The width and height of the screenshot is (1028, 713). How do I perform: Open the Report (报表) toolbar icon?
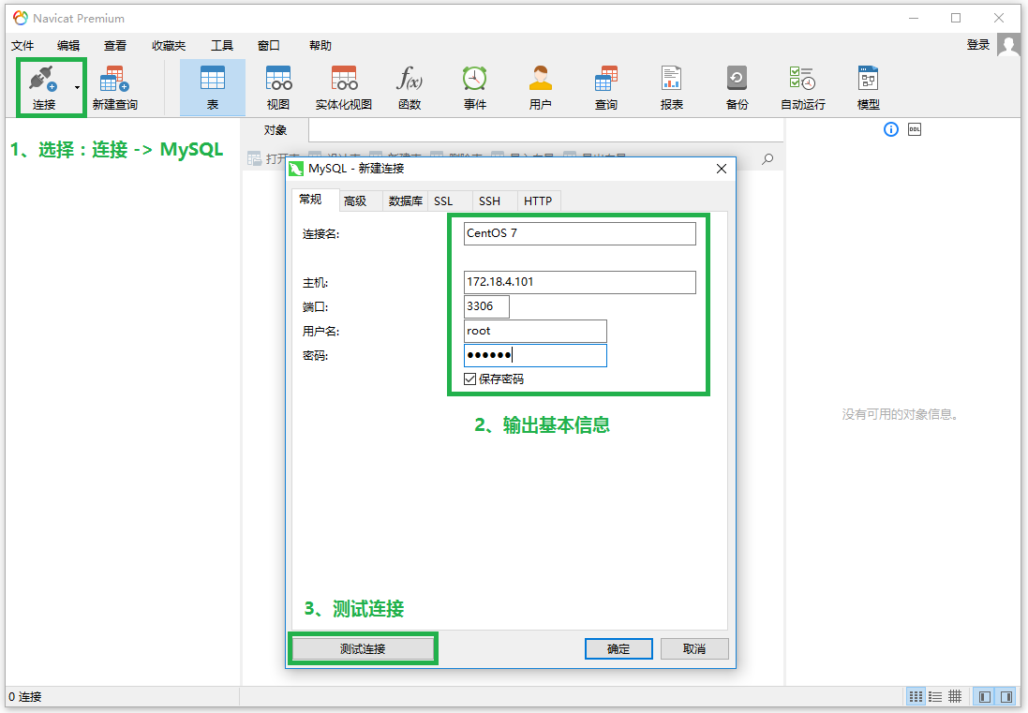tap(671, 79)
